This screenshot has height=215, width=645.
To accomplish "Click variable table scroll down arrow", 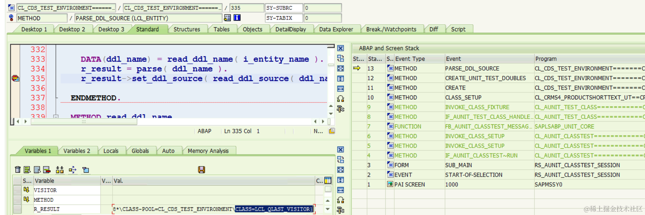I will pyautogui.click(x=327, y=209).
